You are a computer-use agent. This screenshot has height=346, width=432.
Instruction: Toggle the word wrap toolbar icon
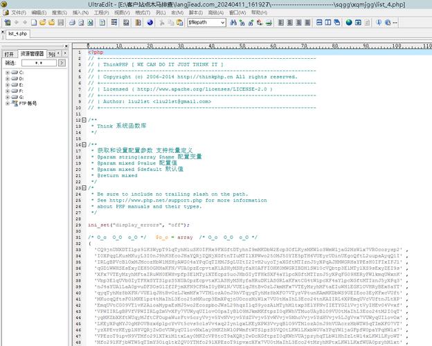pos(114,23)
